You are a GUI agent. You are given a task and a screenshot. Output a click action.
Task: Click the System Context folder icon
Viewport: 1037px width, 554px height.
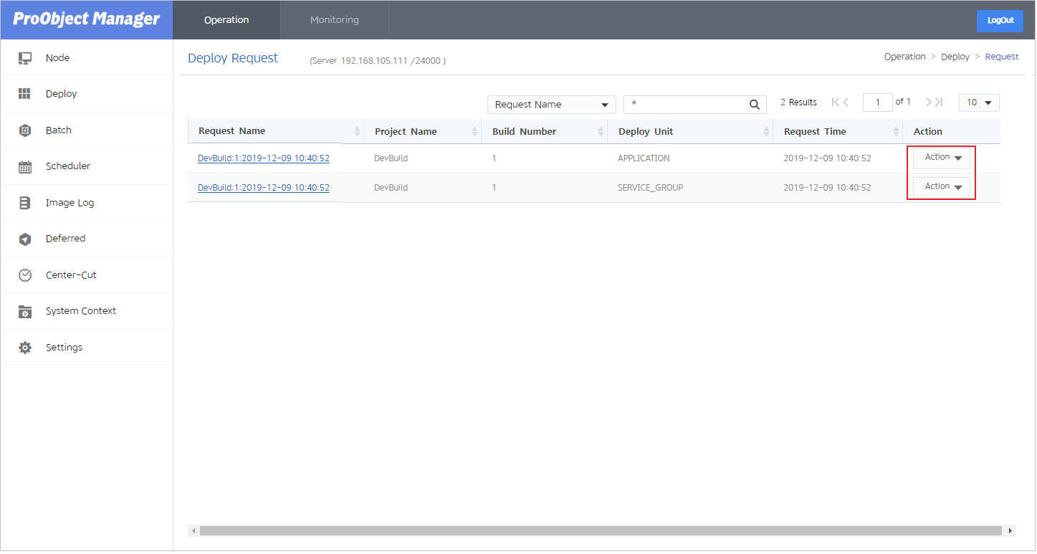pyautogui.click(x=25, y=311)
